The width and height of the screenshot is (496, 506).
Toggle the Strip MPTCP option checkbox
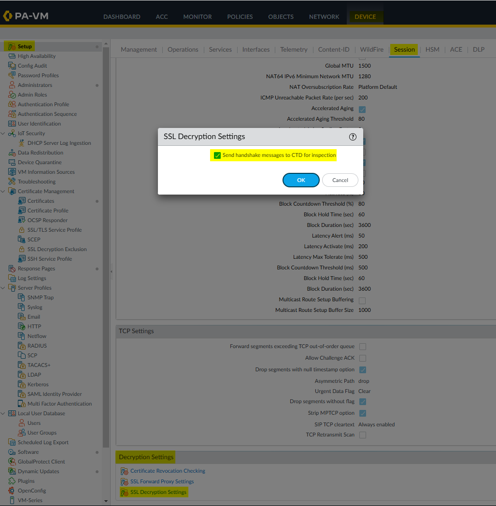[x=363, y=414]
